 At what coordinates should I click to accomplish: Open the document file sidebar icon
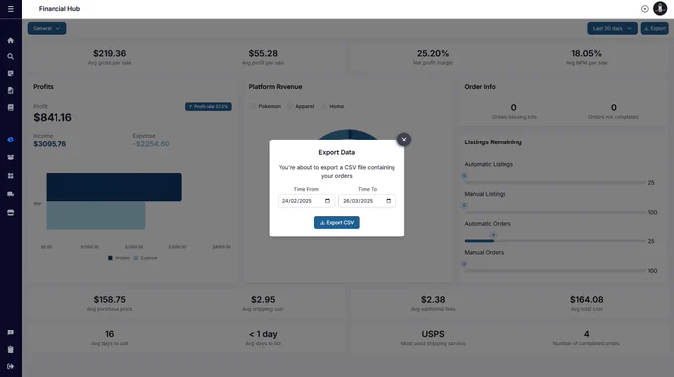(x=11, y=90)
